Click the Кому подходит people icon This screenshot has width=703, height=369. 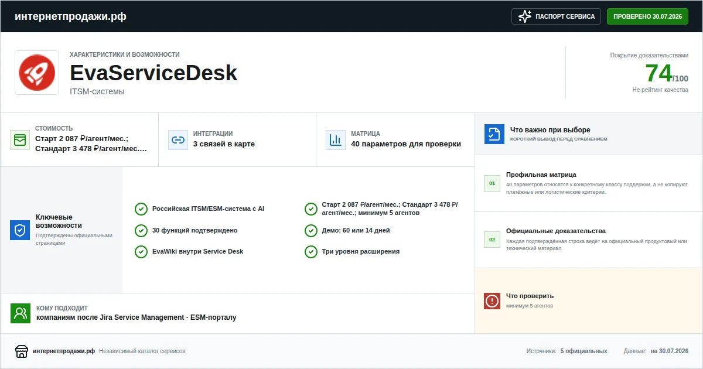point(21,313)
